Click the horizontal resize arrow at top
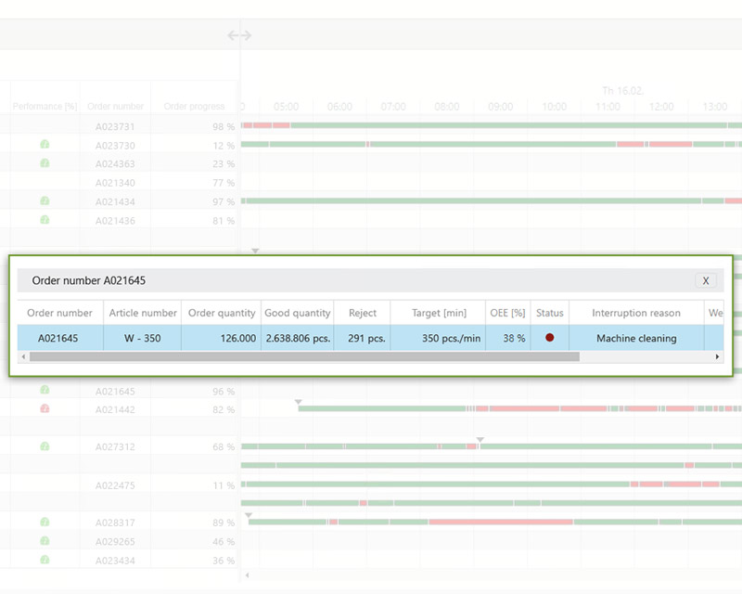Viewport: 742px width, 594px height. pyautogui.click(x=239, y=35)
